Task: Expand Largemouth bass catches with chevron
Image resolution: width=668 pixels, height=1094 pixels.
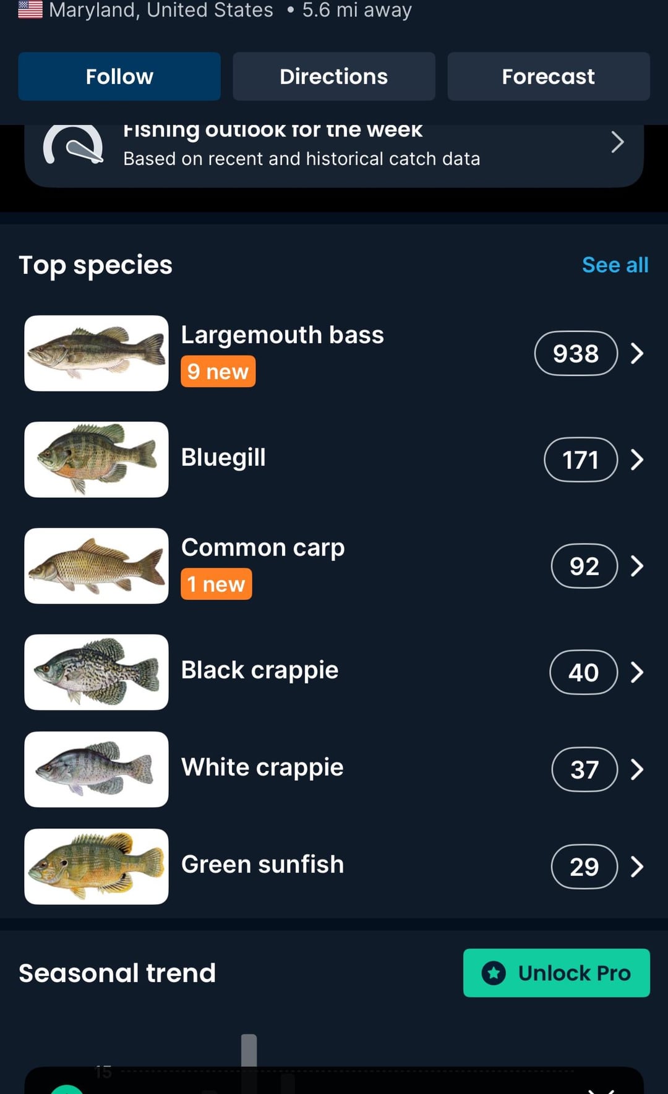Action: 637,353
